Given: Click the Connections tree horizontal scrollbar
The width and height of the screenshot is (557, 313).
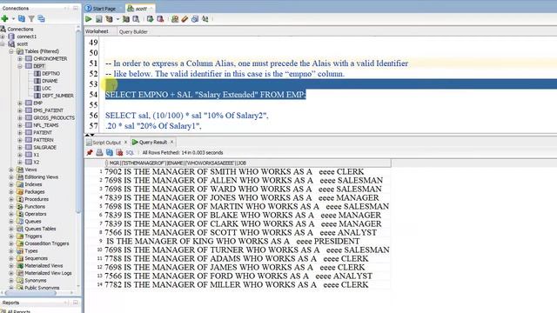Looking at the screenshot, I should [x=30, y=293].
